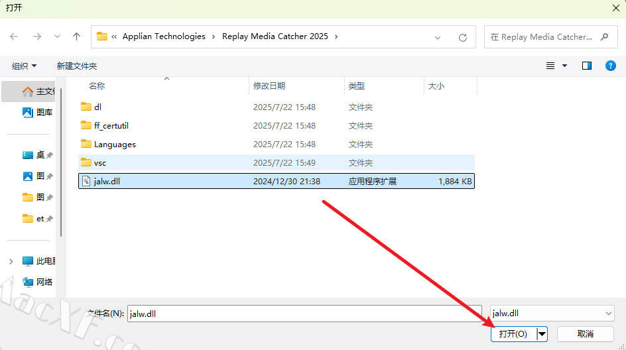Open pinned pictures item with blue icon
The height and width of the screenshot is (350, 626).
tap(37, 176)
